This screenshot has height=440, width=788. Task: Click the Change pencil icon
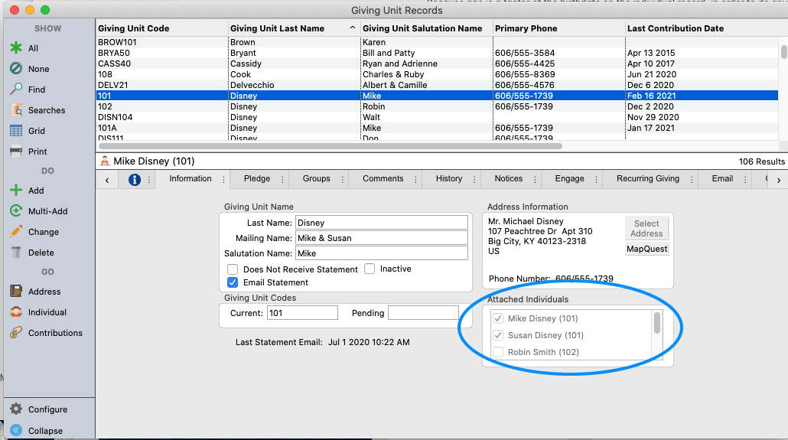click(x=15, y=232)
